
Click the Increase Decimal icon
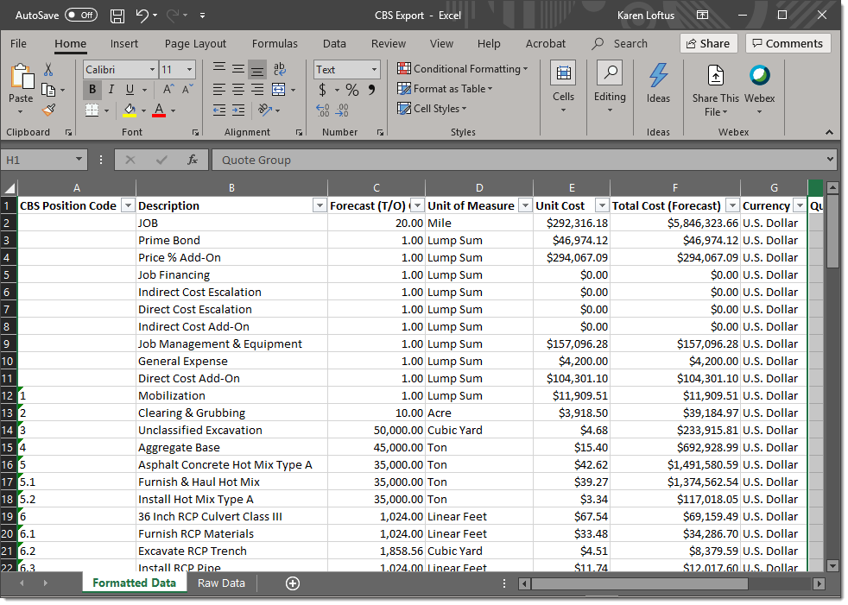[324, 110]
